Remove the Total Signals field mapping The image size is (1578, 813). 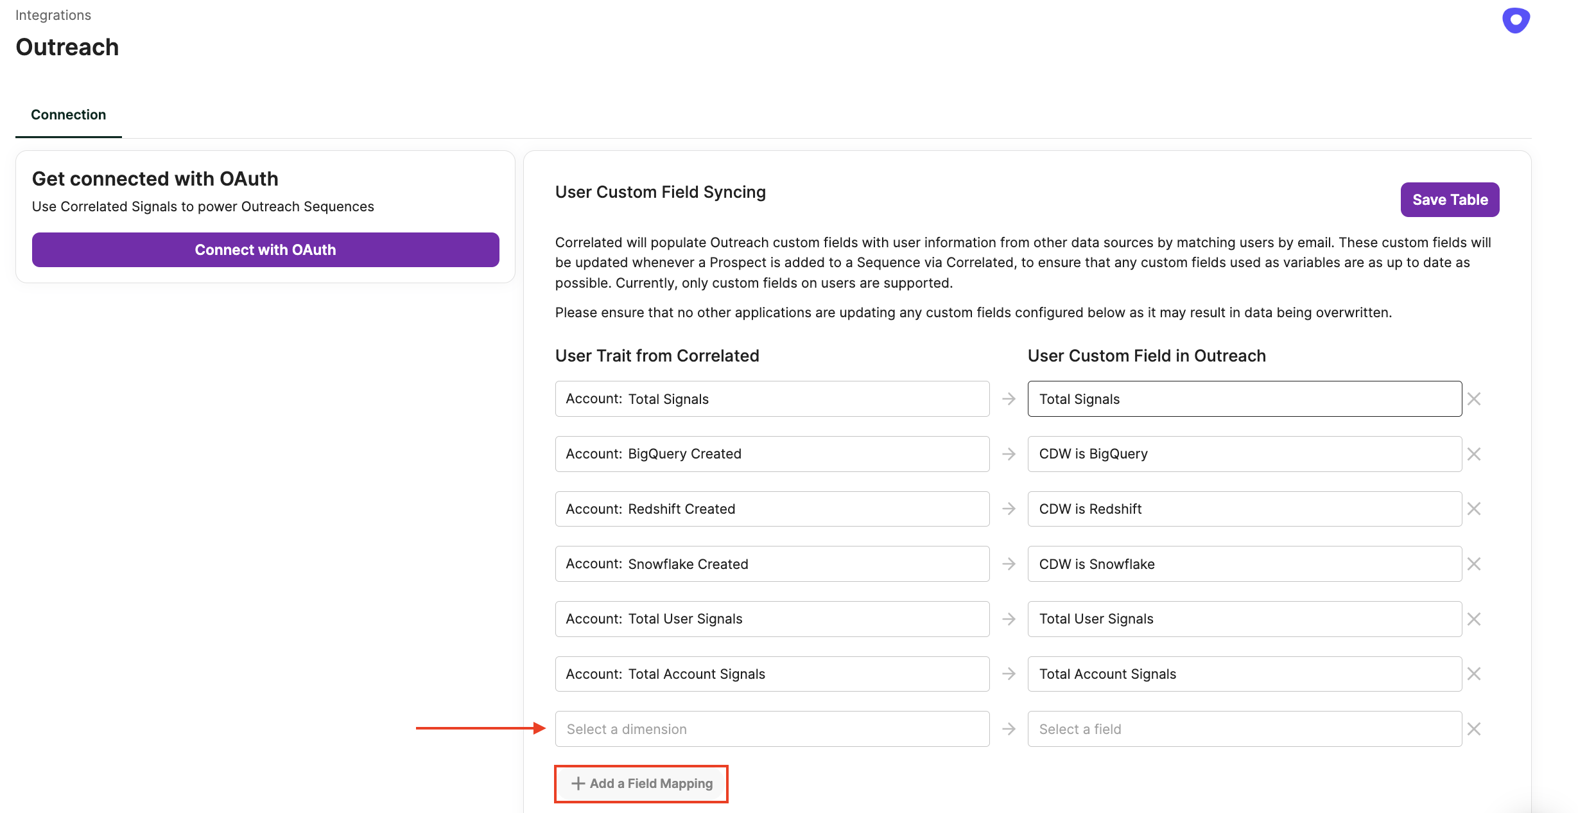tap(1474, 399)
